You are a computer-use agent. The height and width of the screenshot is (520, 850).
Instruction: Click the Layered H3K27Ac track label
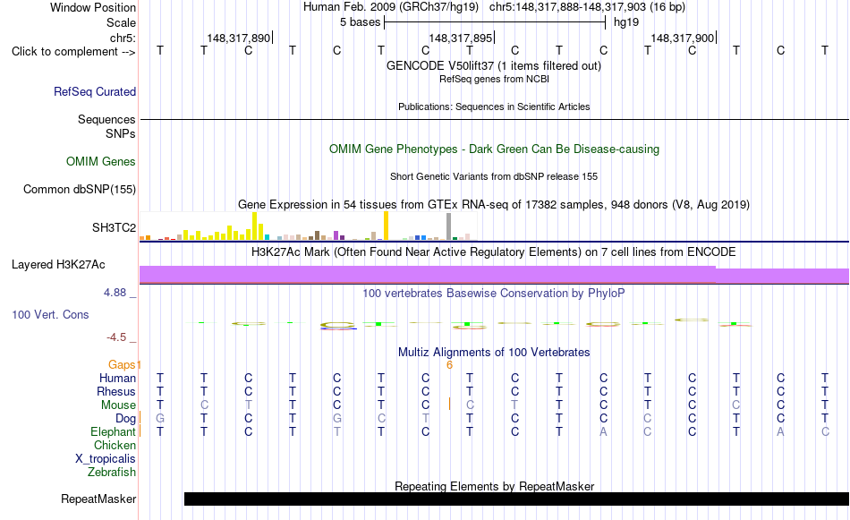click(x=58, y=265)
